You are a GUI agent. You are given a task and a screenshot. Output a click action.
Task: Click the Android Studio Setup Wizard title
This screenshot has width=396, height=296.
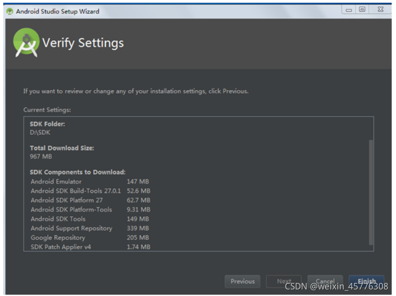click(57, 12)
